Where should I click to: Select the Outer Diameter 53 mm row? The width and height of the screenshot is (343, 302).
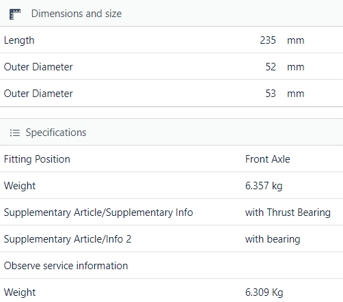pyautogui.click(x=171, y=93)
